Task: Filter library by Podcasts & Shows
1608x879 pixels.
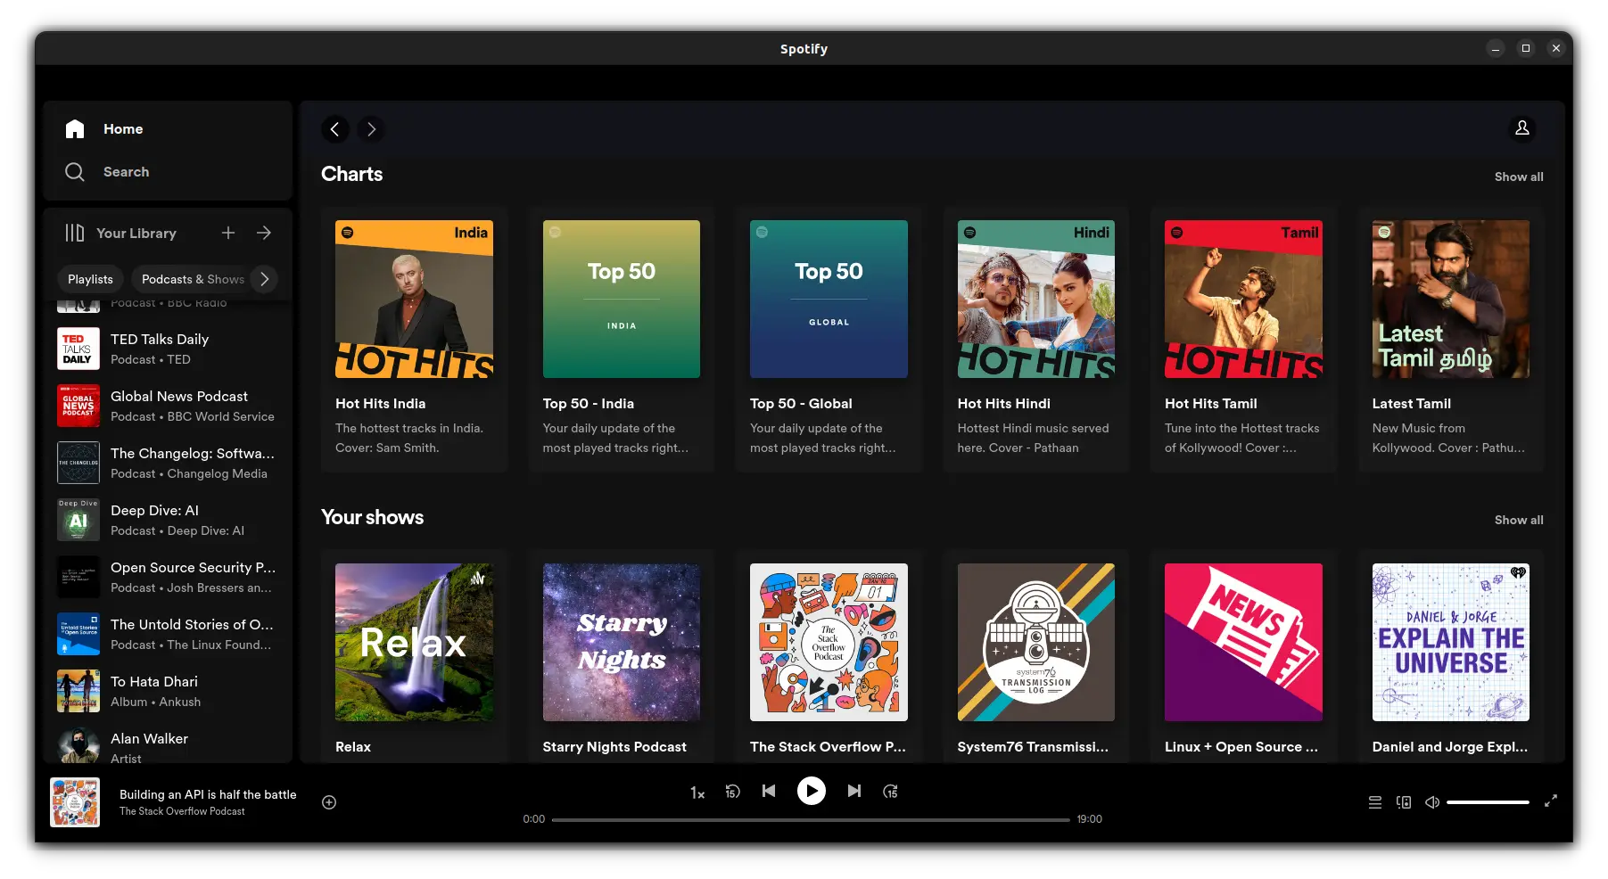Action: coord(193,279)
